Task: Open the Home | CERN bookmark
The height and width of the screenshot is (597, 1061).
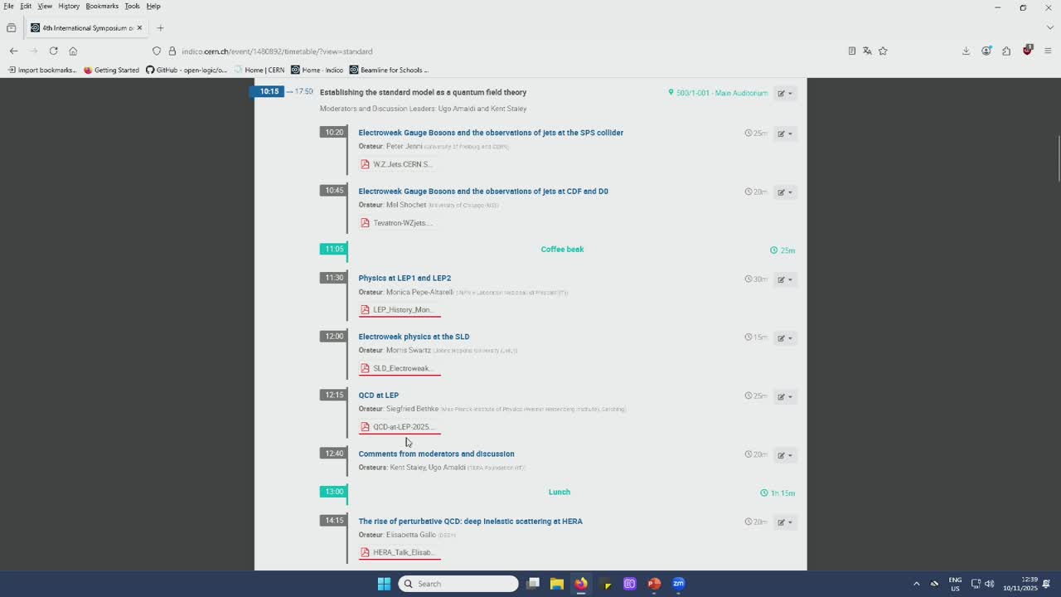Action: coord(259,70)
